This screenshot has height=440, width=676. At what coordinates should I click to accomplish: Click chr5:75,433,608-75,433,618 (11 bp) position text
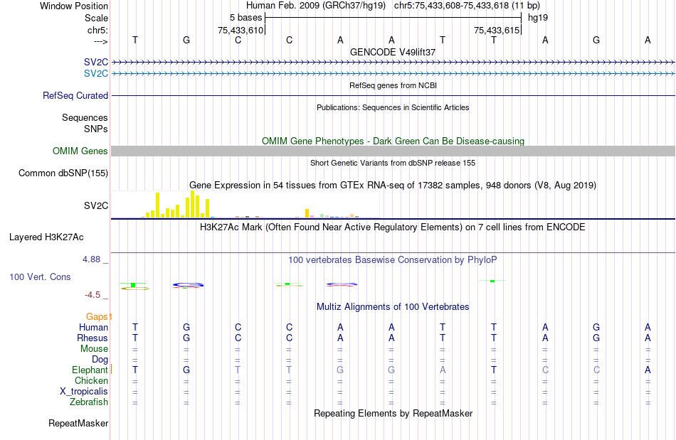coord(467,6)
